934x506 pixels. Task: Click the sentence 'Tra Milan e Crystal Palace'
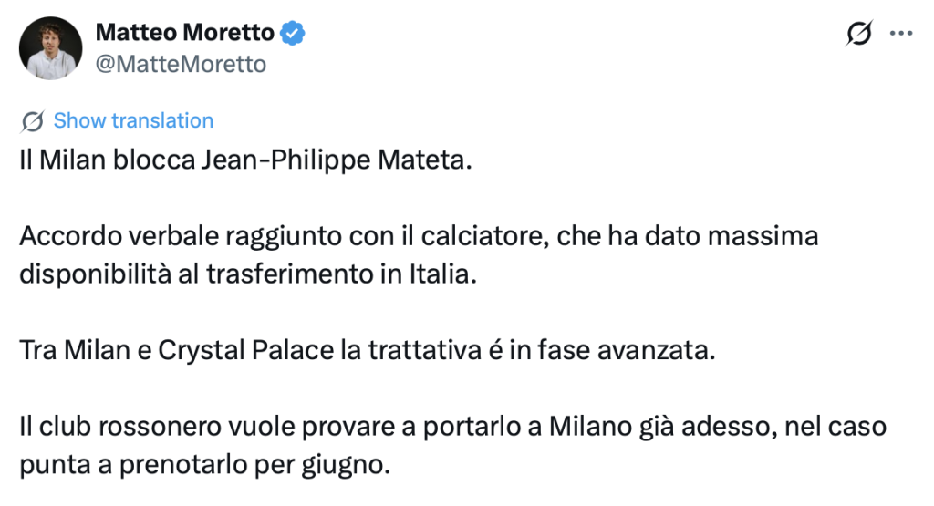(367, 351)
